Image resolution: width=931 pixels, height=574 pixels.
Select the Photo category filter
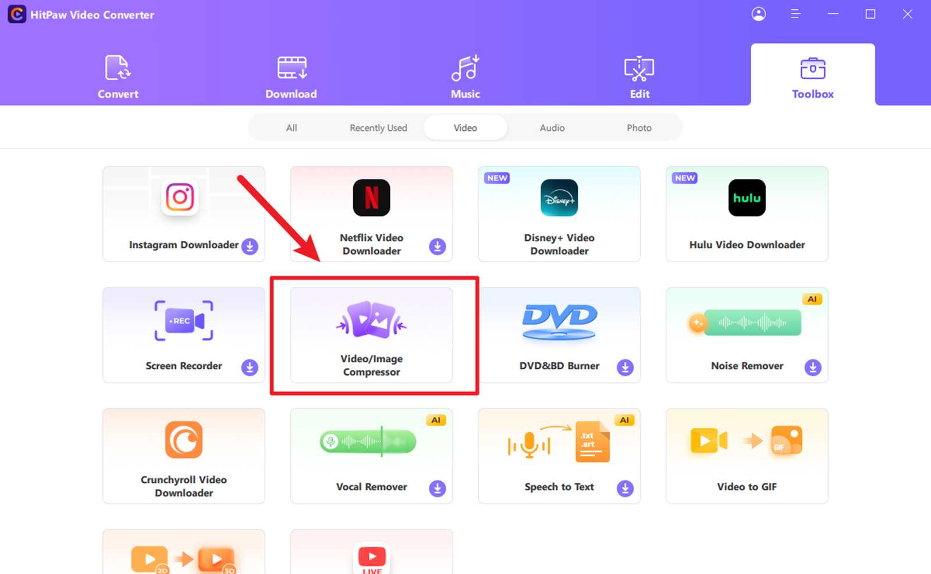click(x=639, y=127)
